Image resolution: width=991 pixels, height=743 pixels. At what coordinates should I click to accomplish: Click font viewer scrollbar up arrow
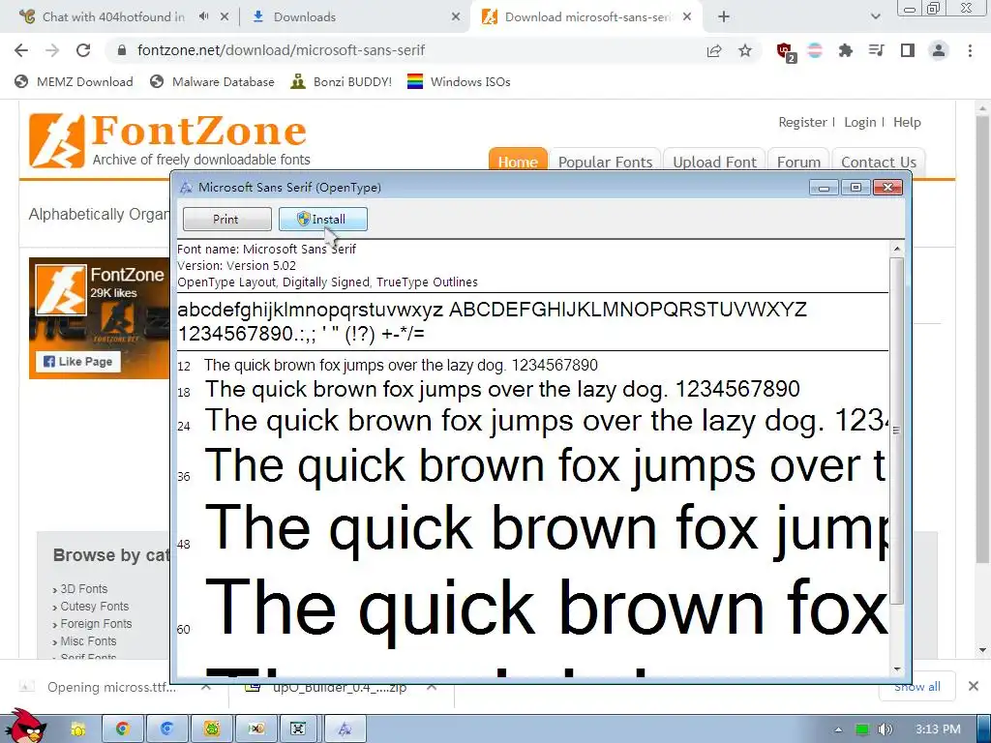click(x=897, y=249)
